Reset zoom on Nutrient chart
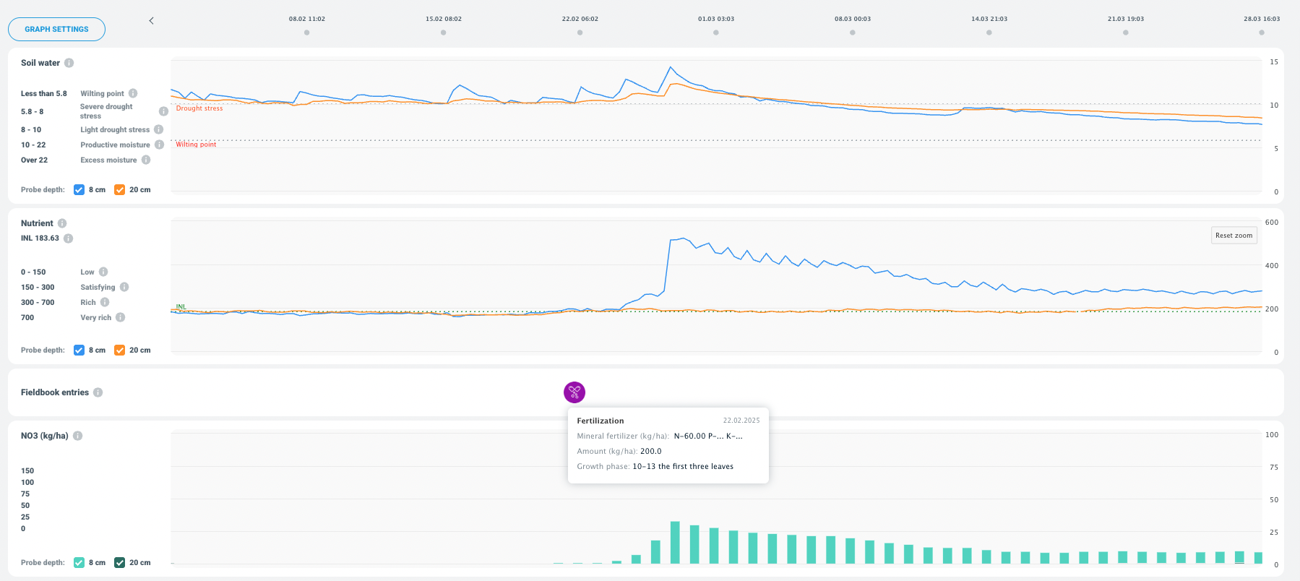Viewport: 1300px width, 581px height. click(x=1234, y=236)
